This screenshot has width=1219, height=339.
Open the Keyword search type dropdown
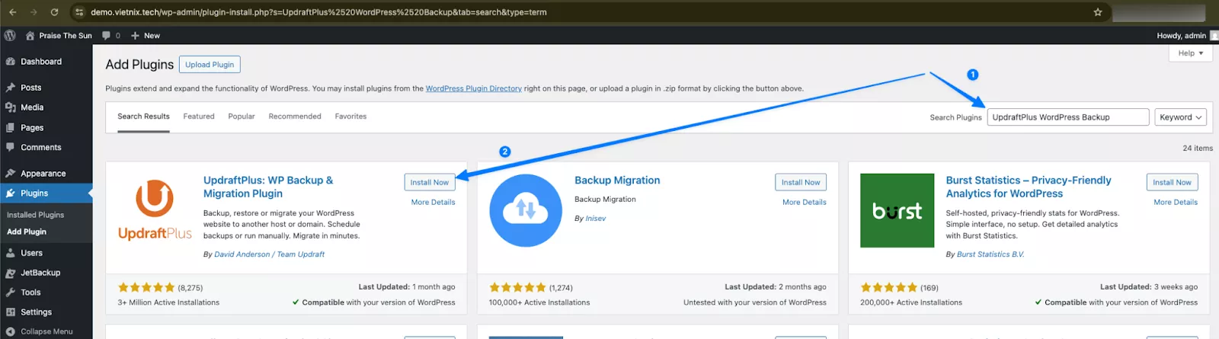click(1180, 117)
